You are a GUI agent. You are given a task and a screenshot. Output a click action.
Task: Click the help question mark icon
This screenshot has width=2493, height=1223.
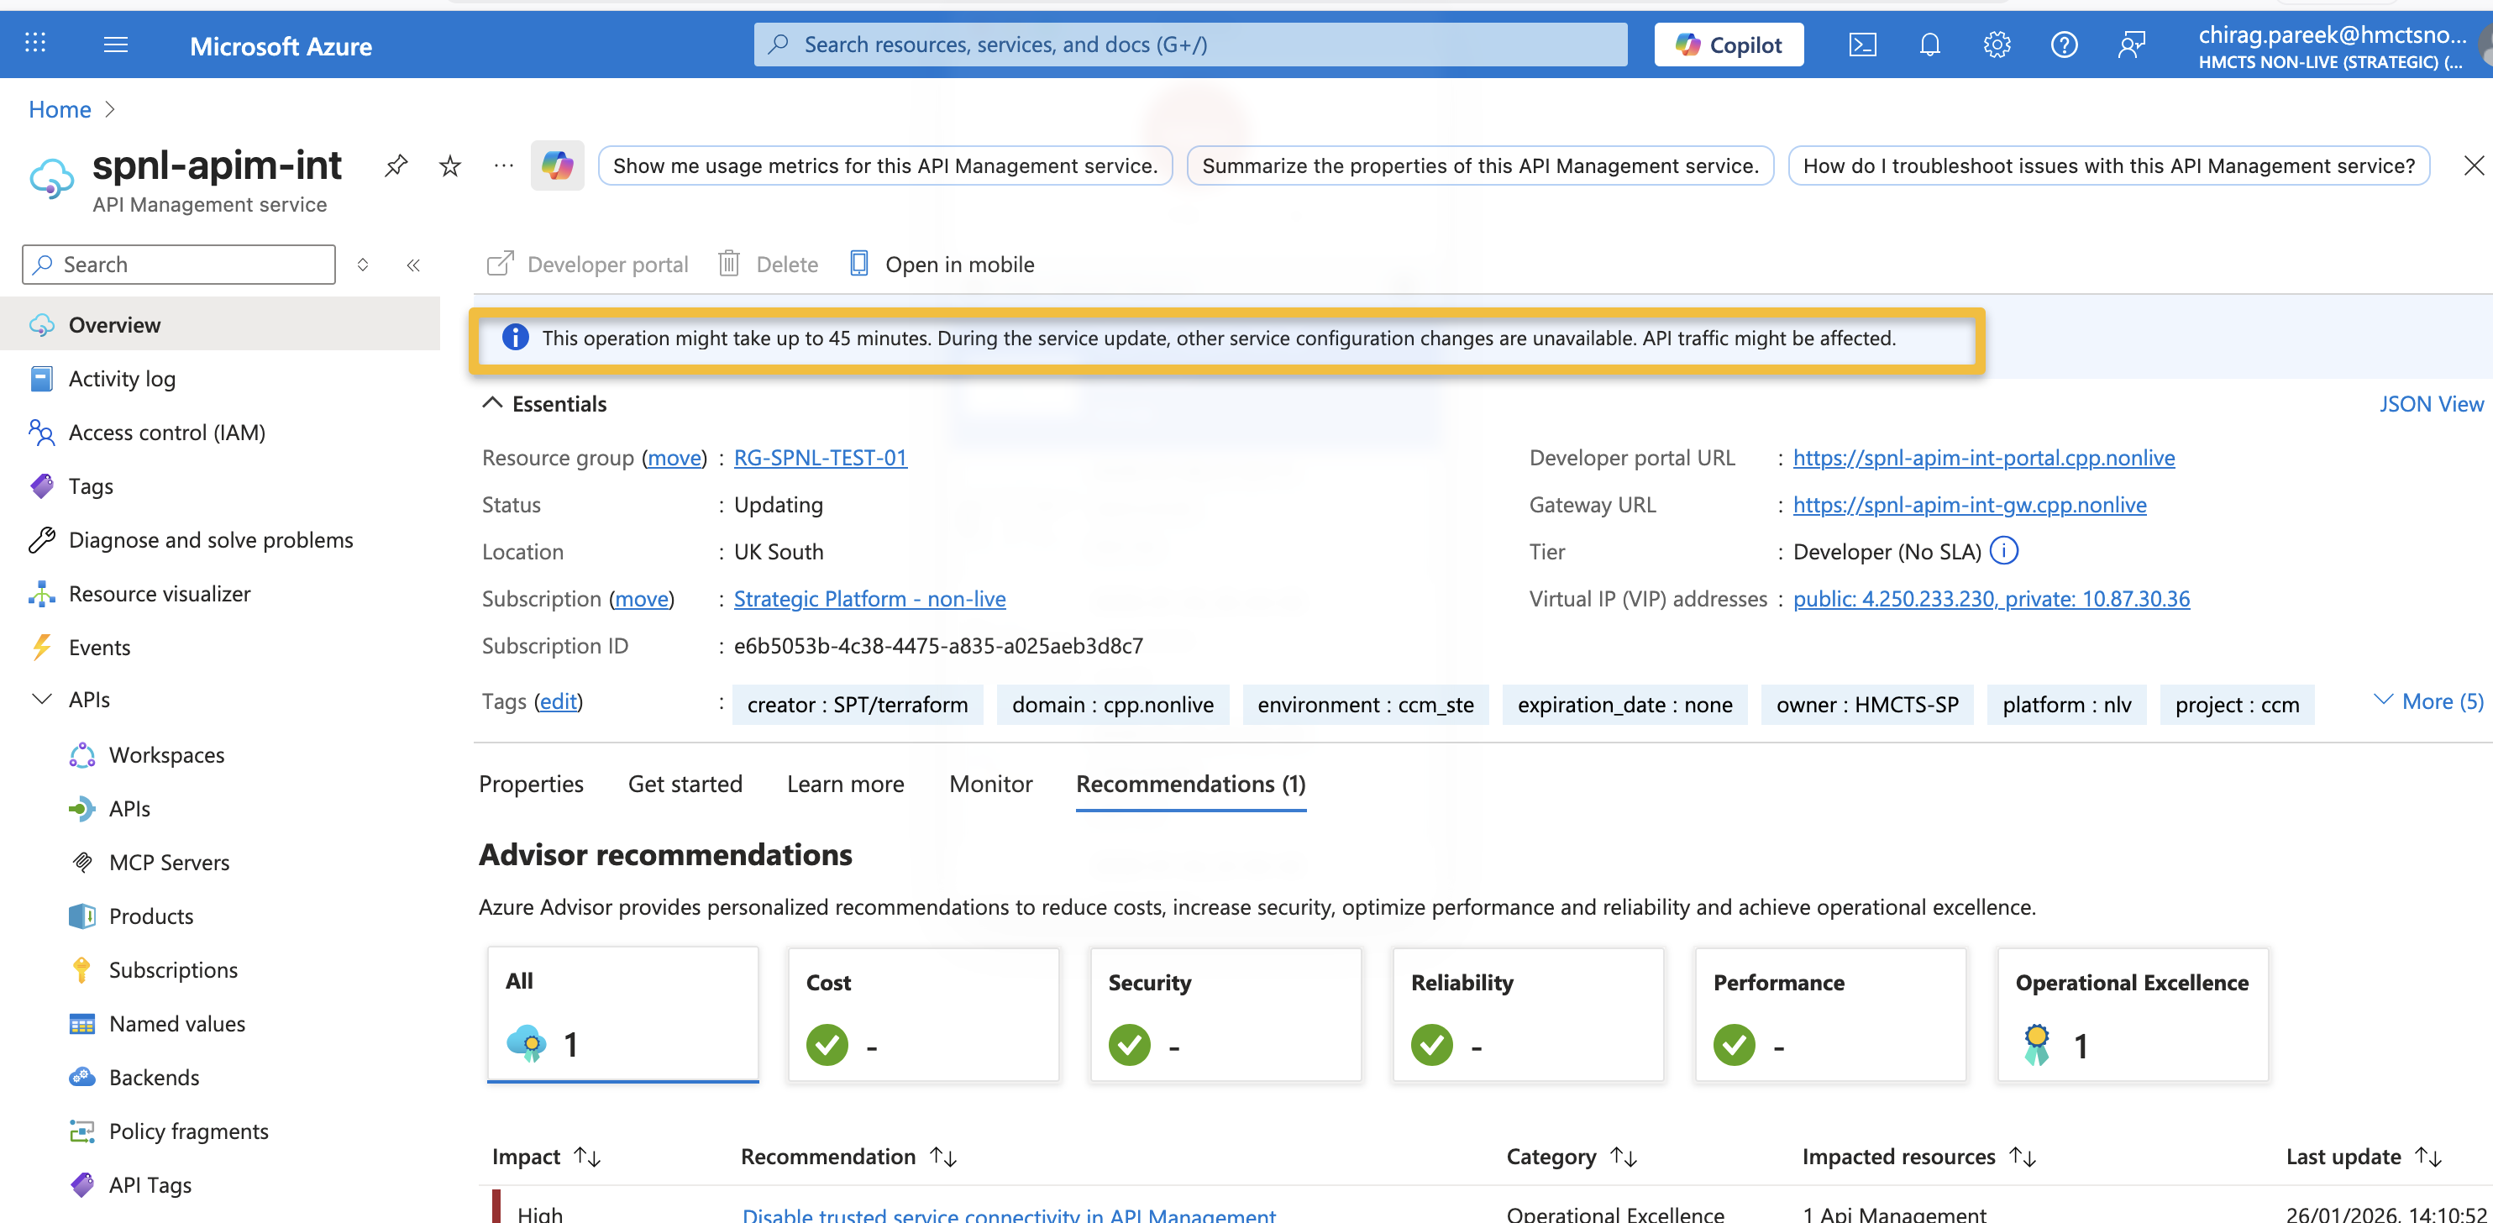[x=2065, y=45]
